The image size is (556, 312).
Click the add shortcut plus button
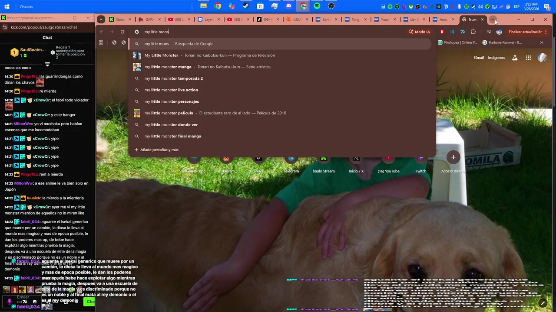coord(453,157)
